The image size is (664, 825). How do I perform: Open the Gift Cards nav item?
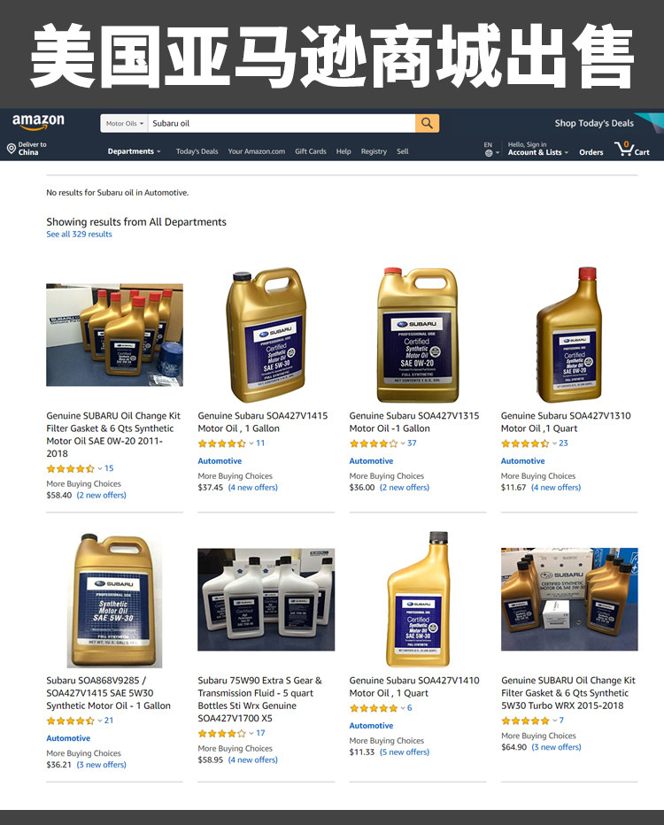coord(311,151)
